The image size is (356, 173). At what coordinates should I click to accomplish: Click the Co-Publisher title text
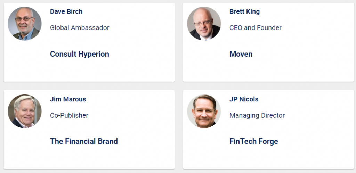tap(69, 115)
